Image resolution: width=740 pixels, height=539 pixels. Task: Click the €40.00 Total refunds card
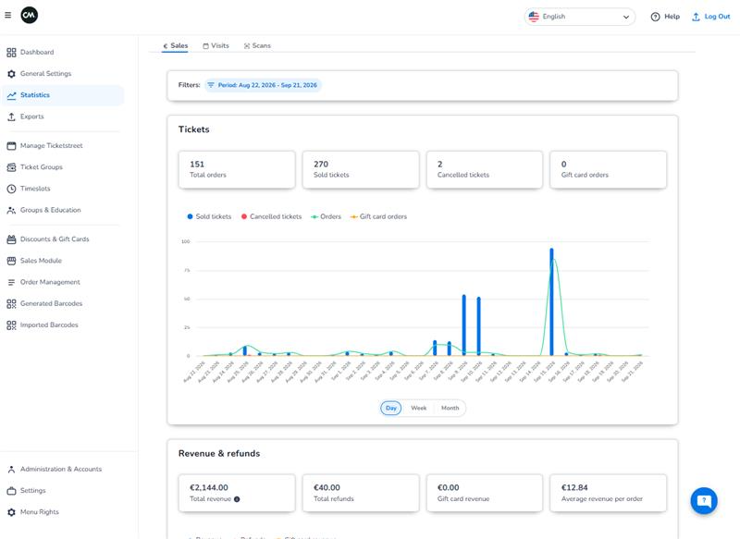tap(361, 494)
